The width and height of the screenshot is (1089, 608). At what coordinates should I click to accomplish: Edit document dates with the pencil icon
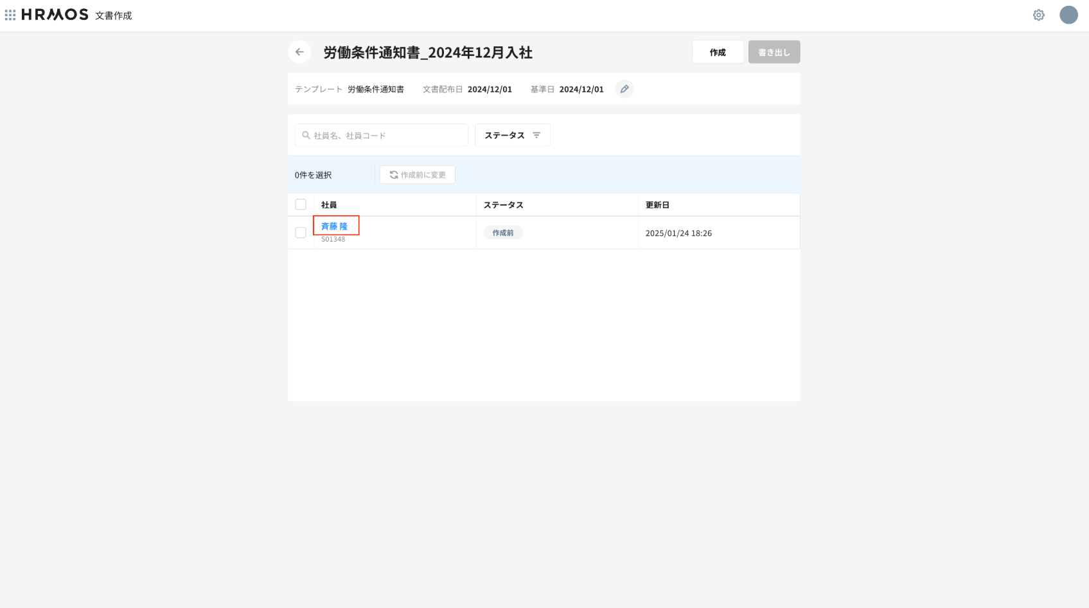[x=624, y=89]
